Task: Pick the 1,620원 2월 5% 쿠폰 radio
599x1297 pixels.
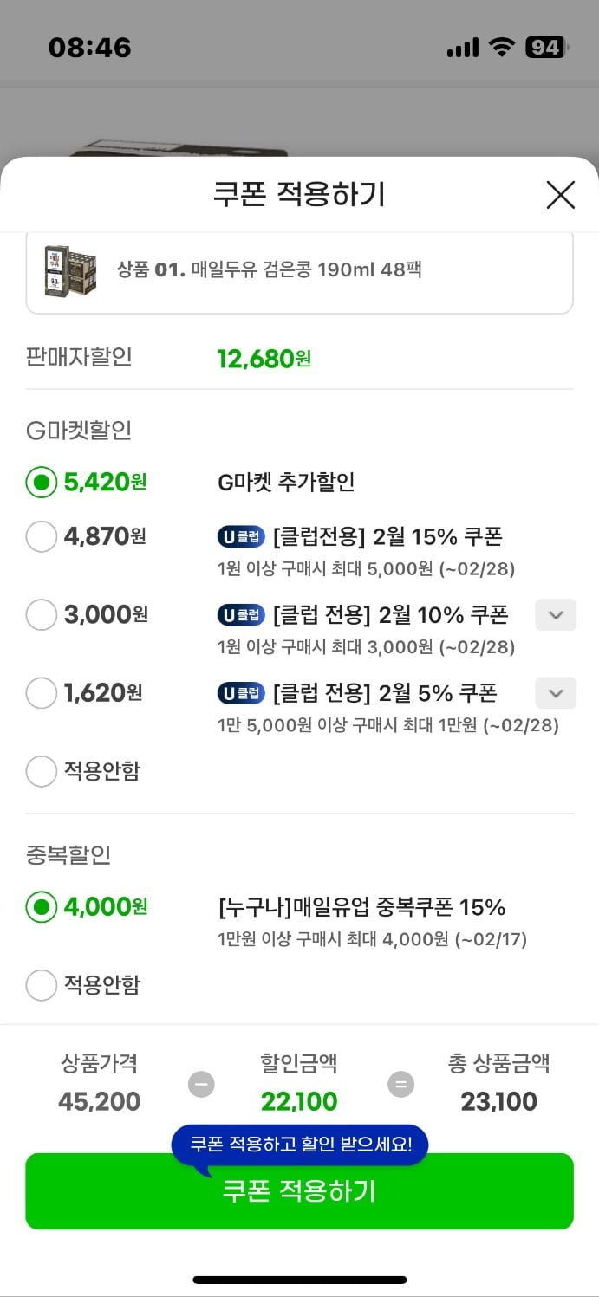Action: (x=42, y=693)
